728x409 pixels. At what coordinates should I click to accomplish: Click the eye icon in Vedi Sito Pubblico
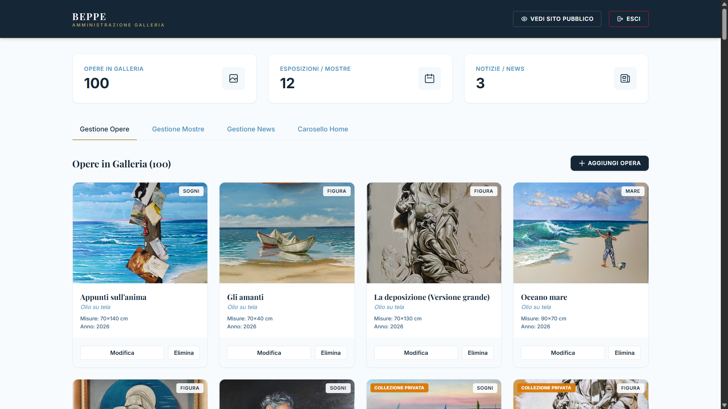[524, 19]
